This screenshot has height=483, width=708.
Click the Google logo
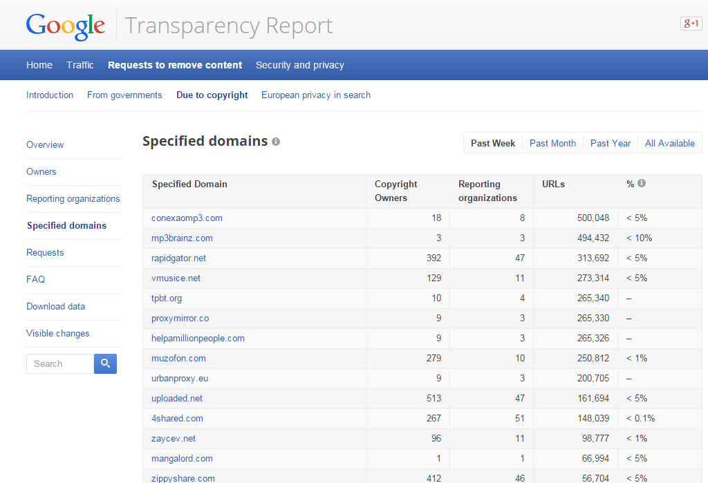pos(66,26)
